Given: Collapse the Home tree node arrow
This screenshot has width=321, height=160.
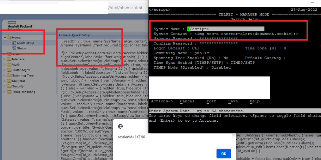Looking at the screenshot, I should tap(5, 37).
